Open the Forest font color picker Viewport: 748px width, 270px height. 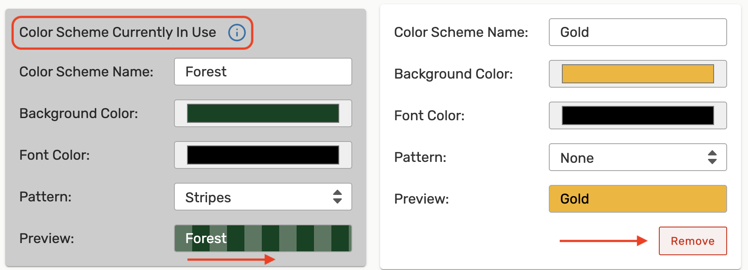pos(263,155)
